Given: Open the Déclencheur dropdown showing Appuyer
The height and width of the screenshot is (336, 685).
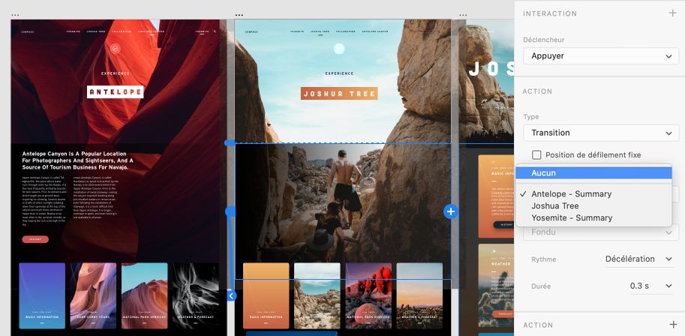Looking at the screenshot, I should point(601,56).
